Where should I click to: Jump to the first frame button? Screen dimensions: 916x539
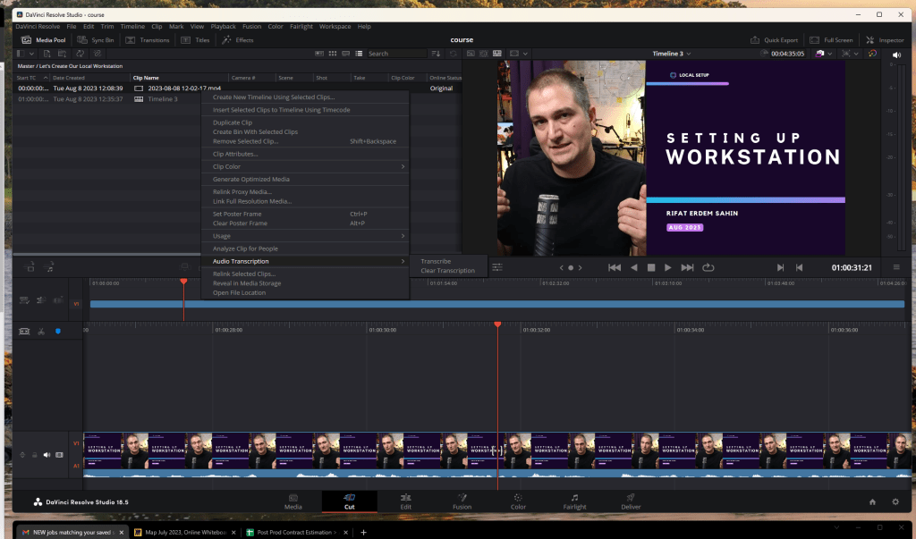(614, 267)
